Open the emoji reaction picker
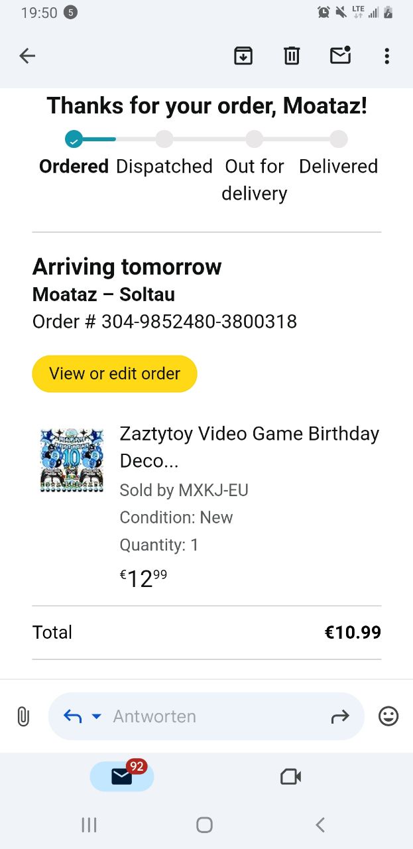This screenshot has height=849, width=413. (388, 716)
